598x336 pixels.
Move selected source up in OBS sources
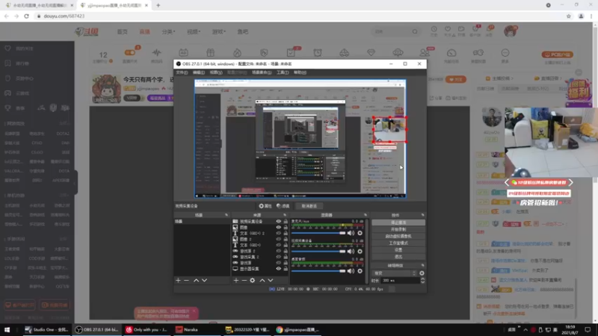coord(262,281)
